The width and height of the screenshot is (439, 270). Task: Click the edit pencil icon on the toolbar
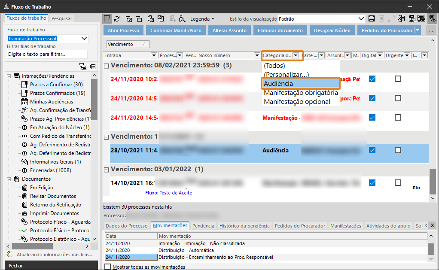pos(392,19)
